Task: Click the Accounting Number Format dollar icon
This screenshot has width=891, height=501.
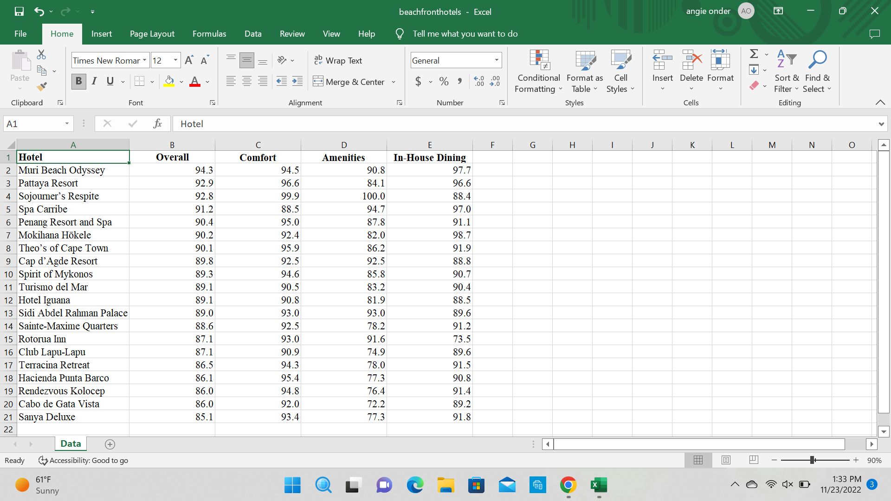Action: click(418, 82)
